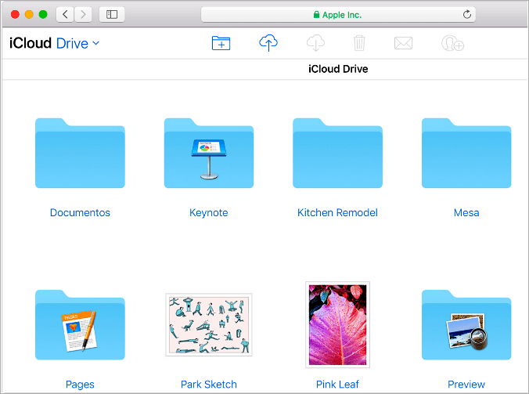Screen dimensions: 529x394
Task: Click the green full screen button
Action: [43, 15]
